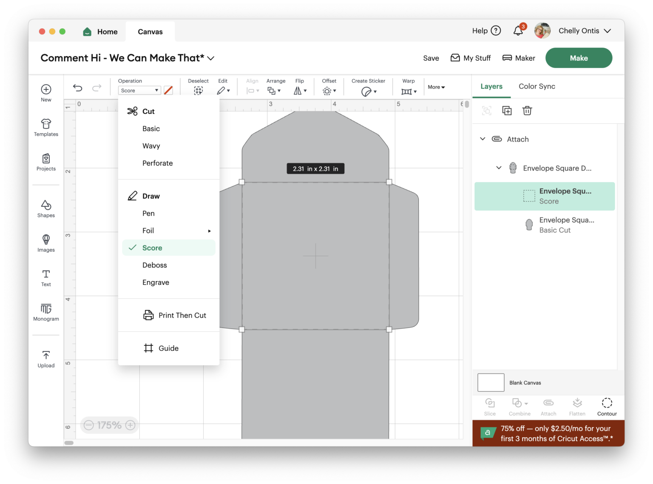The height and width of the screenshot is (484, 653).
Task: Select the Slice tool
Action: (489, 406)
